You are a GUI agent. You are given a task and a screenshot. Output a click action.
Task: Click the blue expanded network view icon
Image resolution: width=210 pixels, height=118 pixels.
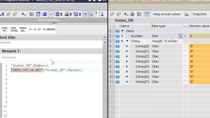coord(38,14)
